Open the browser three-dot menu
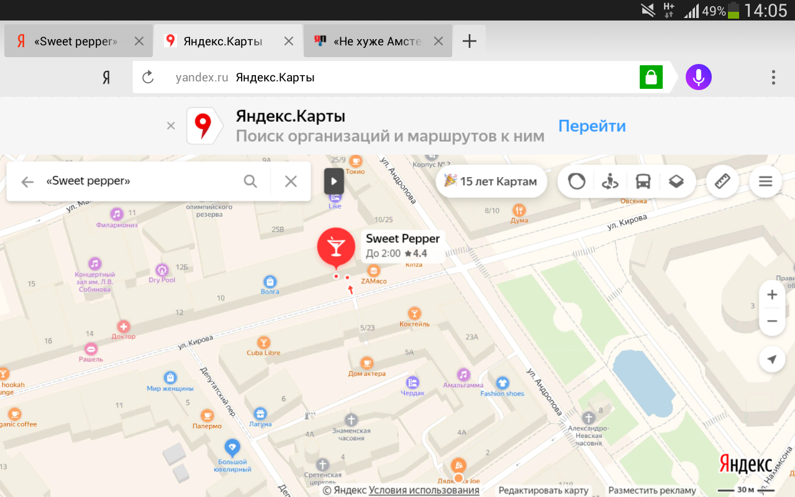The image size is (795, 497). [x=773, y=78]
